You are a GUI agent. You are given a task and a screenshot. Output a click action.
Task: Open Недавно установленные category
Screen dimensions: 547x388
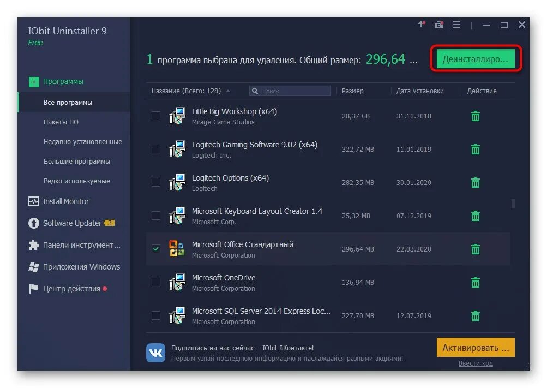(83, 142)
